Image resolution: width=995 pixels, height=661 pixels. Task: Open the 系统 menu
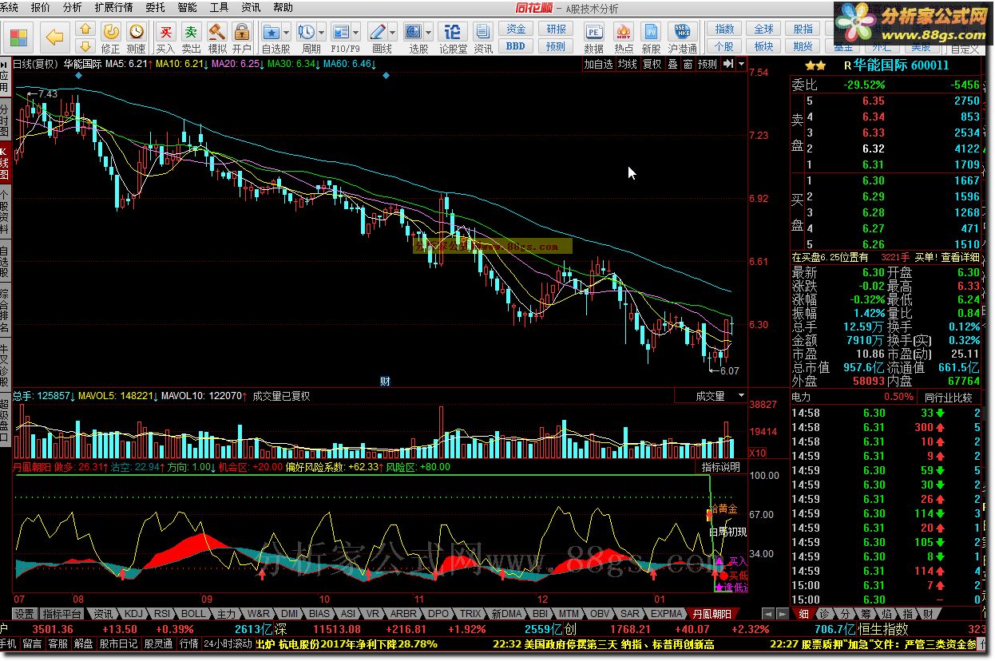(x=10, y=7)
